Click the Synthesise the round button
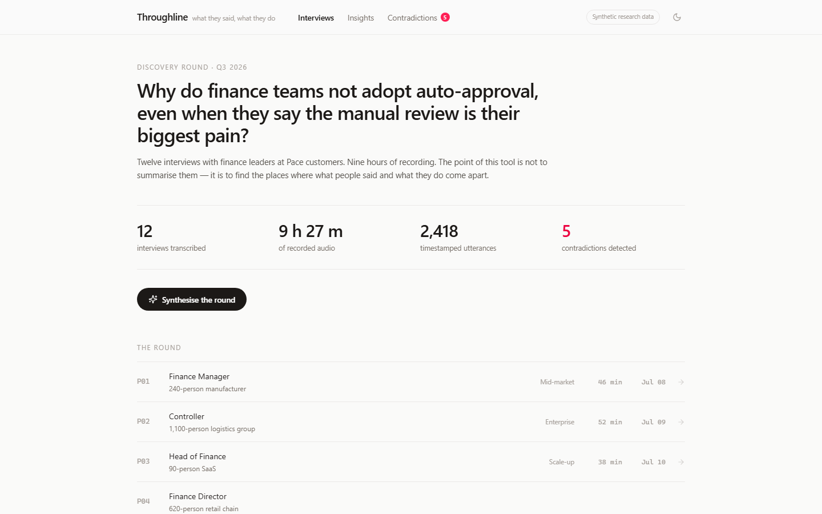The width and height of the screenshot is (822, 514). click(x=192, y=299)
